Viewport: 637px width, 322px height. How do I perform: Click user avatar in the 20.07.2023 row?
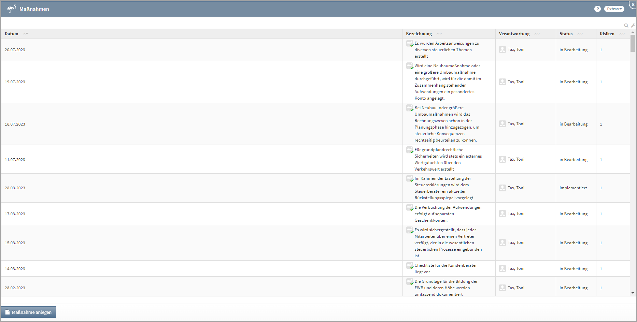point(502,49)
